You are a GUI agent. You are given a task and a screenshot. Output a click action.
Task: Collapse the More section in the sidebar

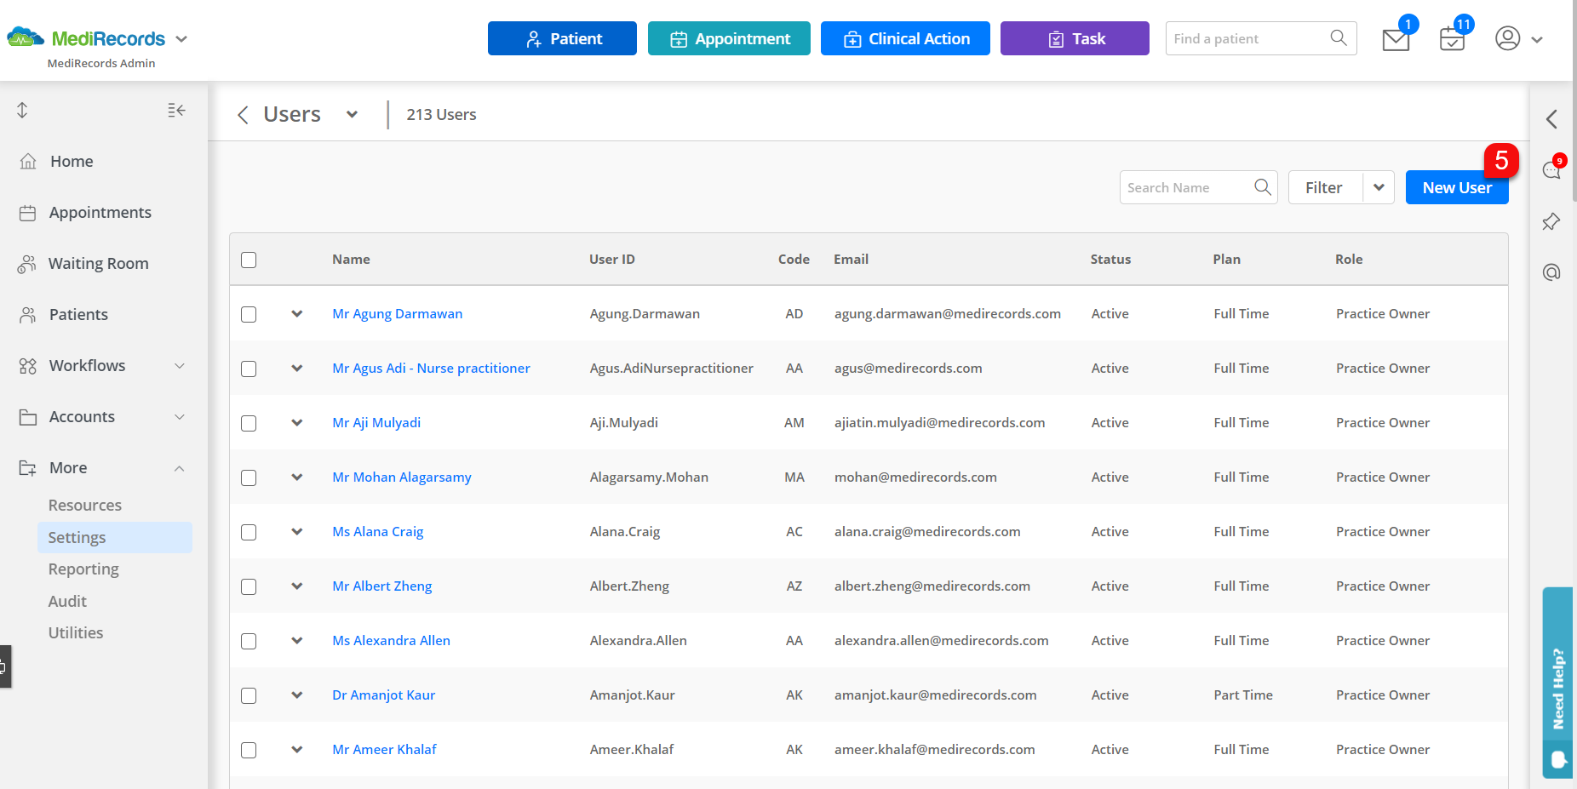click(x=179, y=467)
